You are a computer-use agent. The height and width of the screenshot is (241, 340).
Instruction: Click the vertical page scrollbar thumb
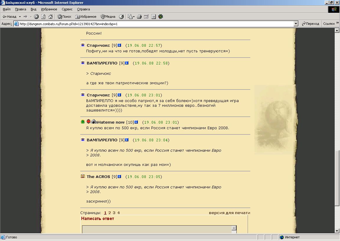(x=337, y=178)
